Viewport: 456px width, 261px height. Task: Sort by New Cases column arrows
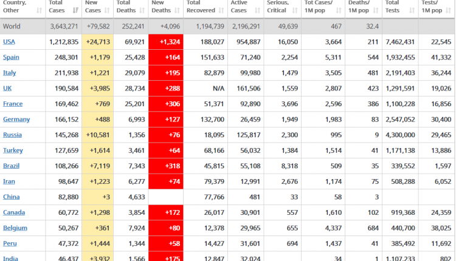(107, 10)
